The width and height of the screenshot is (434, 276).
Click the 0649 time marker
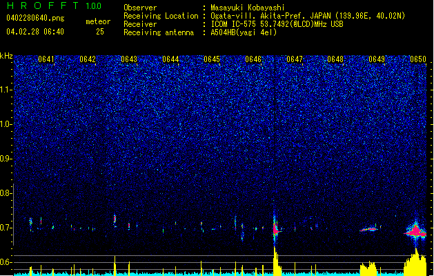point(377,59)
